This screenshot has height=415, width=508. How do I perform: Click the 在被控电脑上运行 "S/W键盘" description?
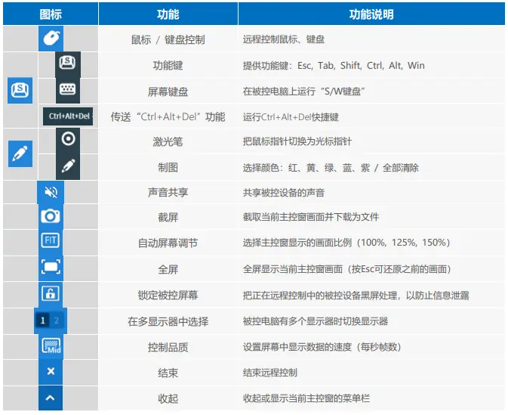[x=304, y=91]
